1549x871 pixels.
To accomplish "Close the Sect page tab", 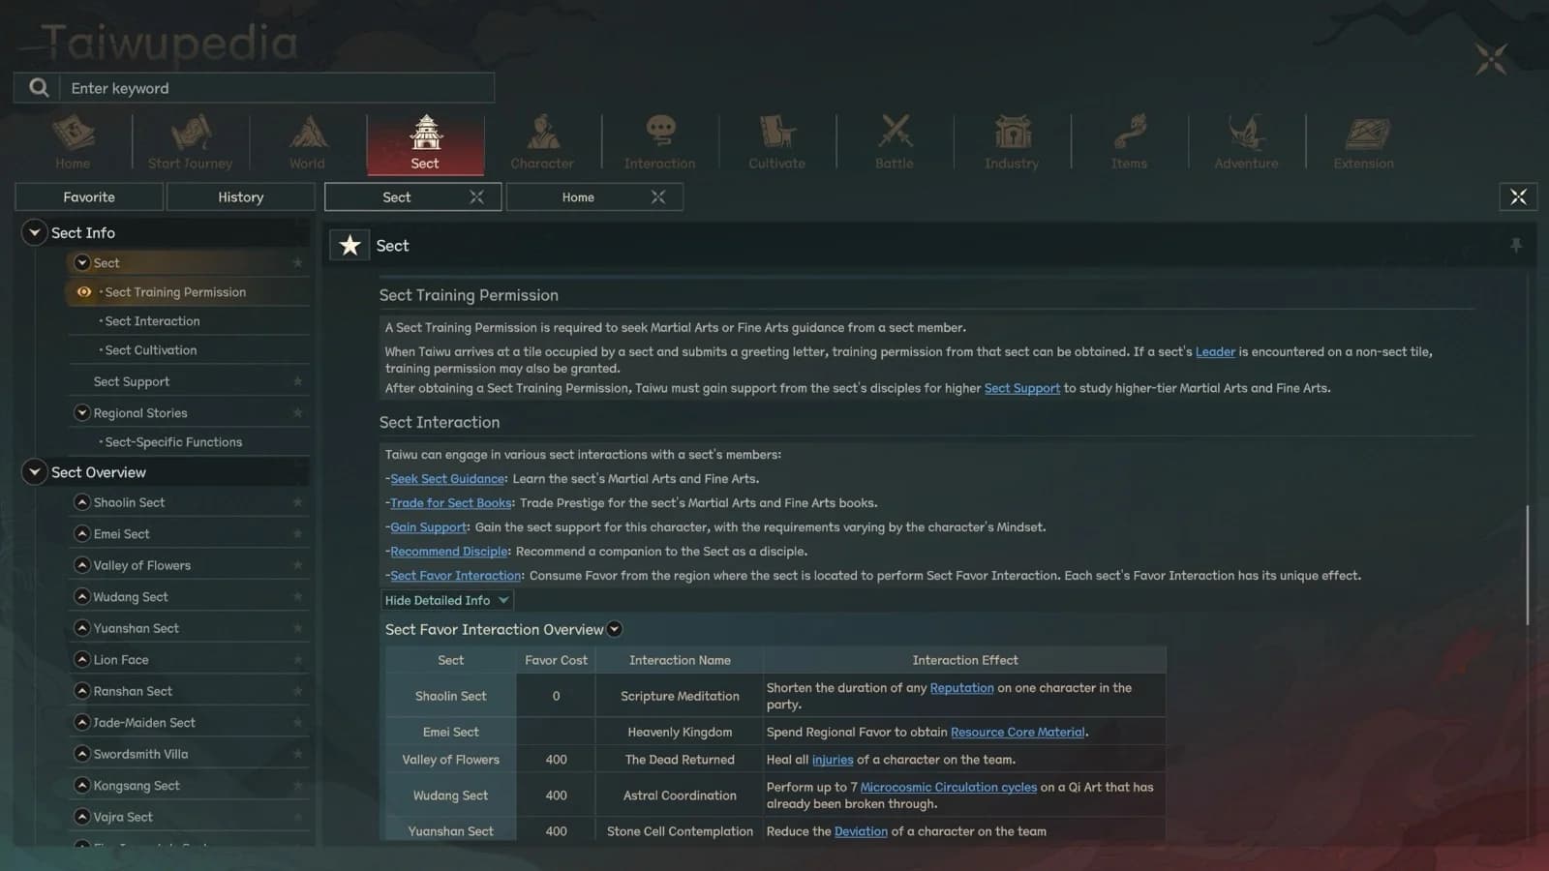I will click(x=476, y=197).
